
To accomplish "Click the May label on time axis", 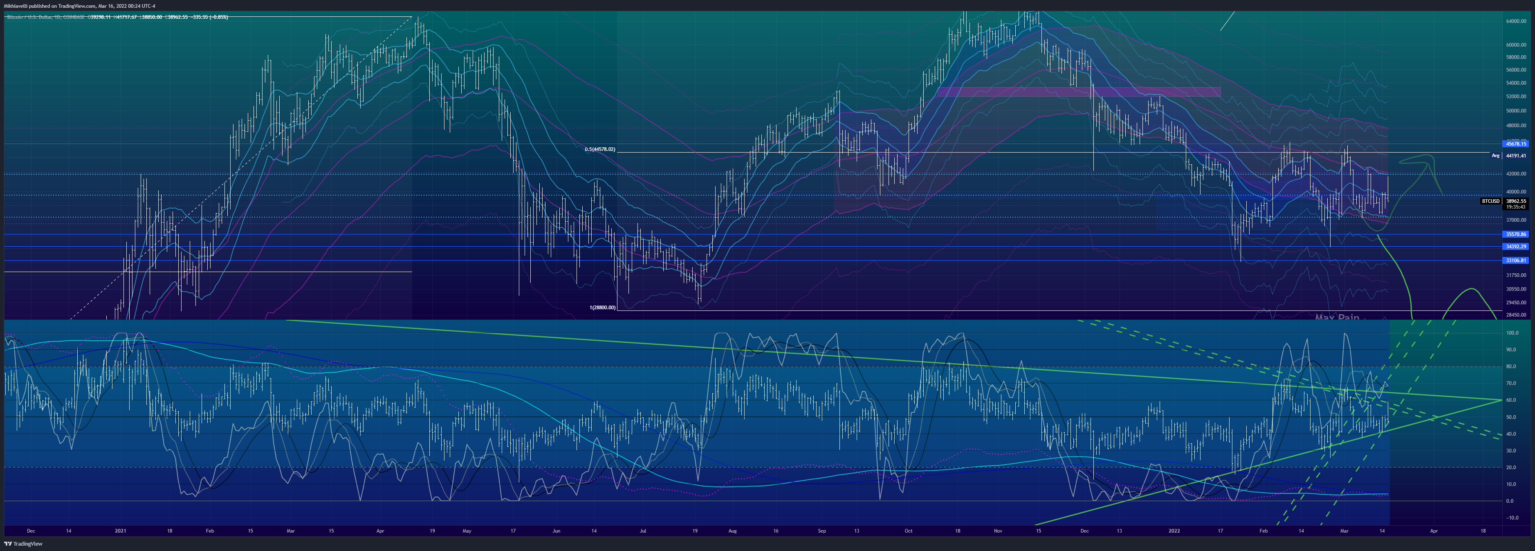I will pyautogui.click(x=467, y=531).
